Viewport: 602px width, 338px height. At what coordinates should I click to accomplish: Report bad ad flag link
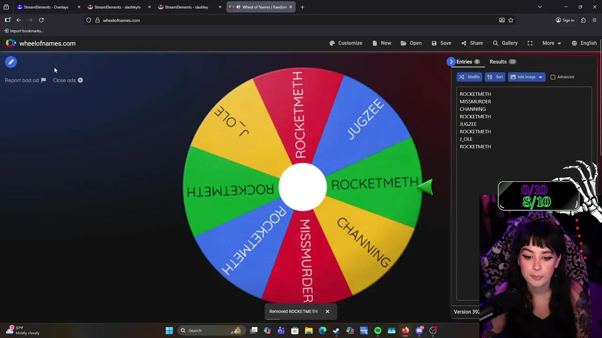pyautogui.click(x=25, y=80)
